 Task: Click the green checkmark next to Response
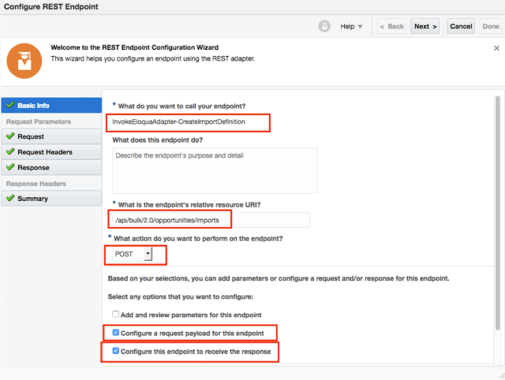click(x=10, y=168)
